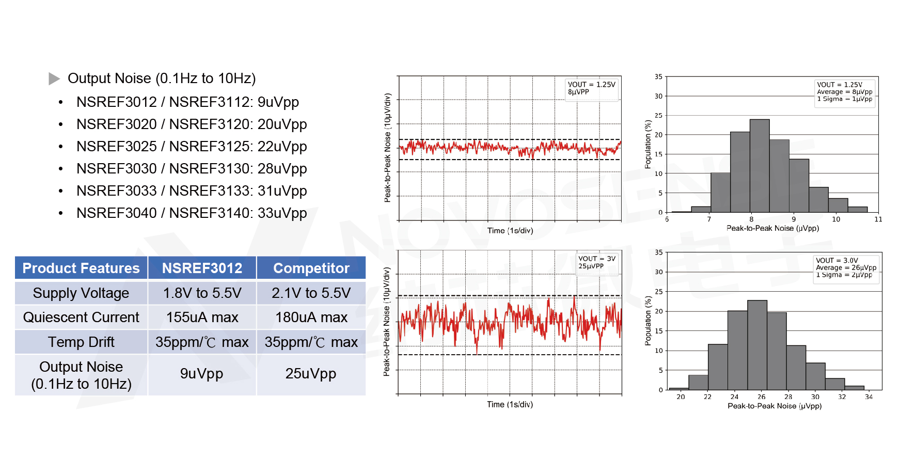
Task: Click the VOUT = 1.25V 8µVPP waveform legend
Action: [592, 88]
